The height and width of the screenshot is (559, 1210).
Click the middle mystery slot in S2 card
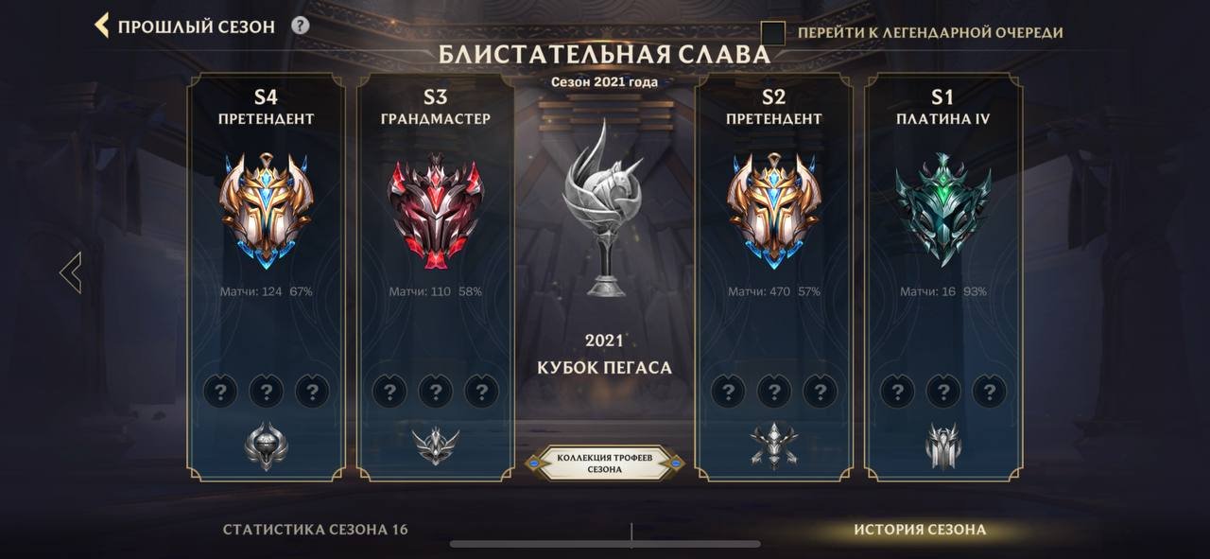click(774, 391)
